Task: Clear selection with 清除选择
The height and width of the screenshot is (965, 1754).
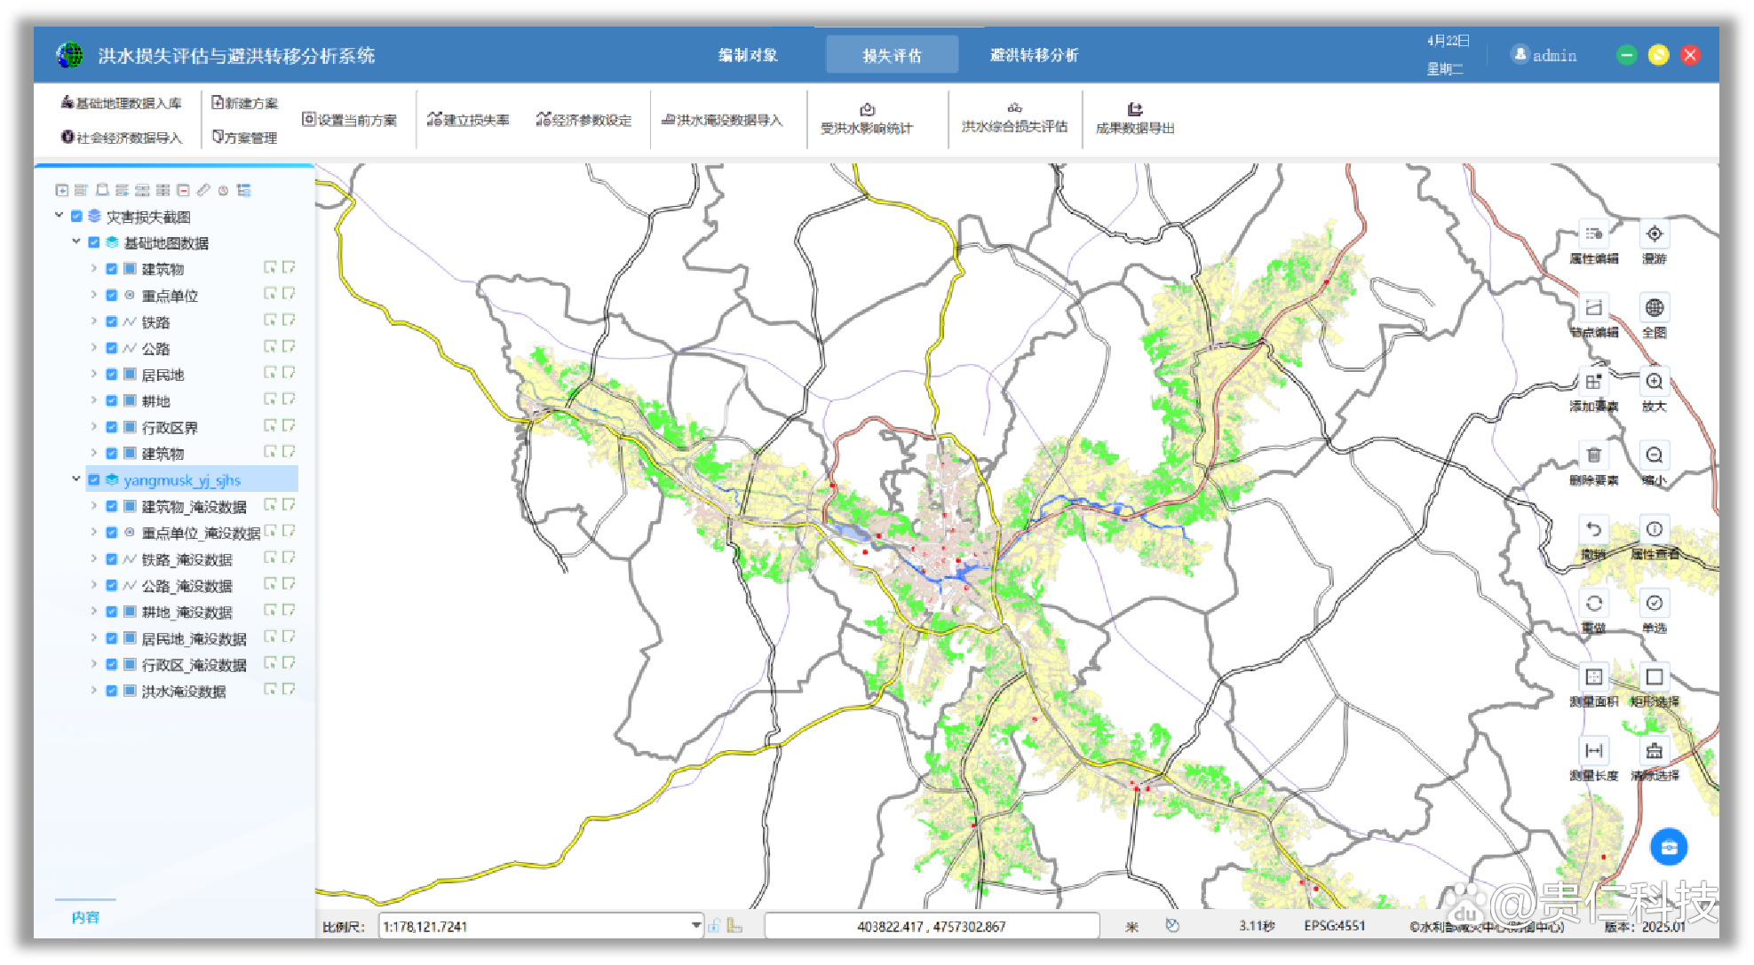Action: (x=1654, y=759)
